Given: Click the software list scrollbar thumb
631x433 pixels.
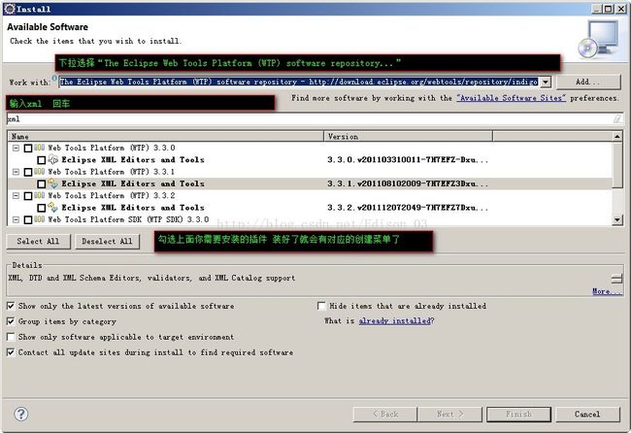Looking at the screenshot, I should click(616, 165).
